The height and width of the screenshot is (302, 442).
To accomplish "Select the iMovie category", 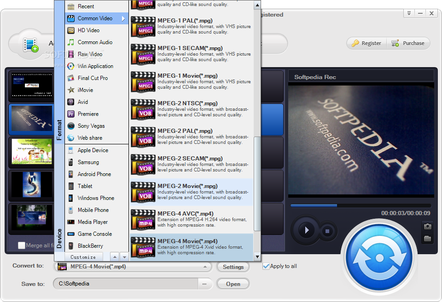I will (97, 90).
